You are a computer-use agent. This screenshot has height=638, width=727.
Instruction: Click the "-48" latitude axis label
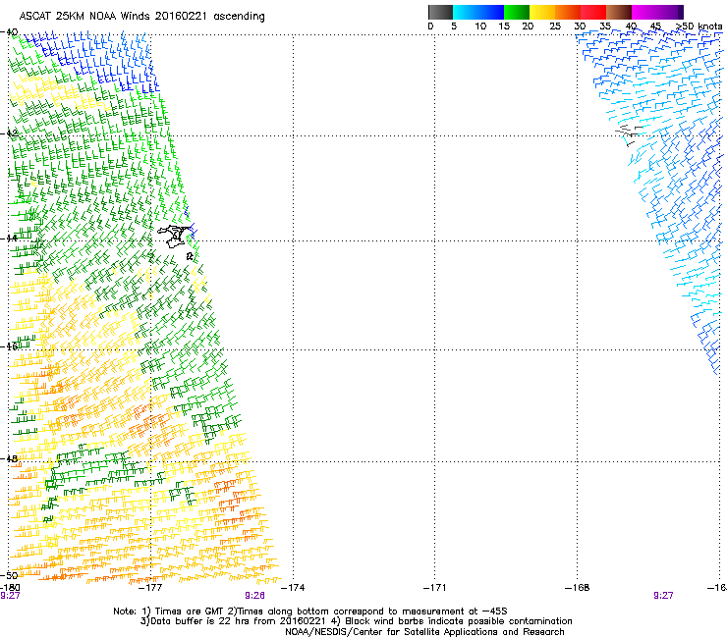click(9, 459)
